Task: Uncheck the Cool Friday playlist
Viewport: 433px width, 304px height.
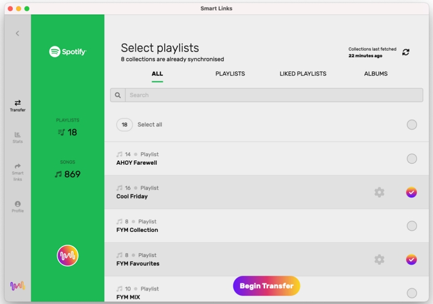Action: 411,192
